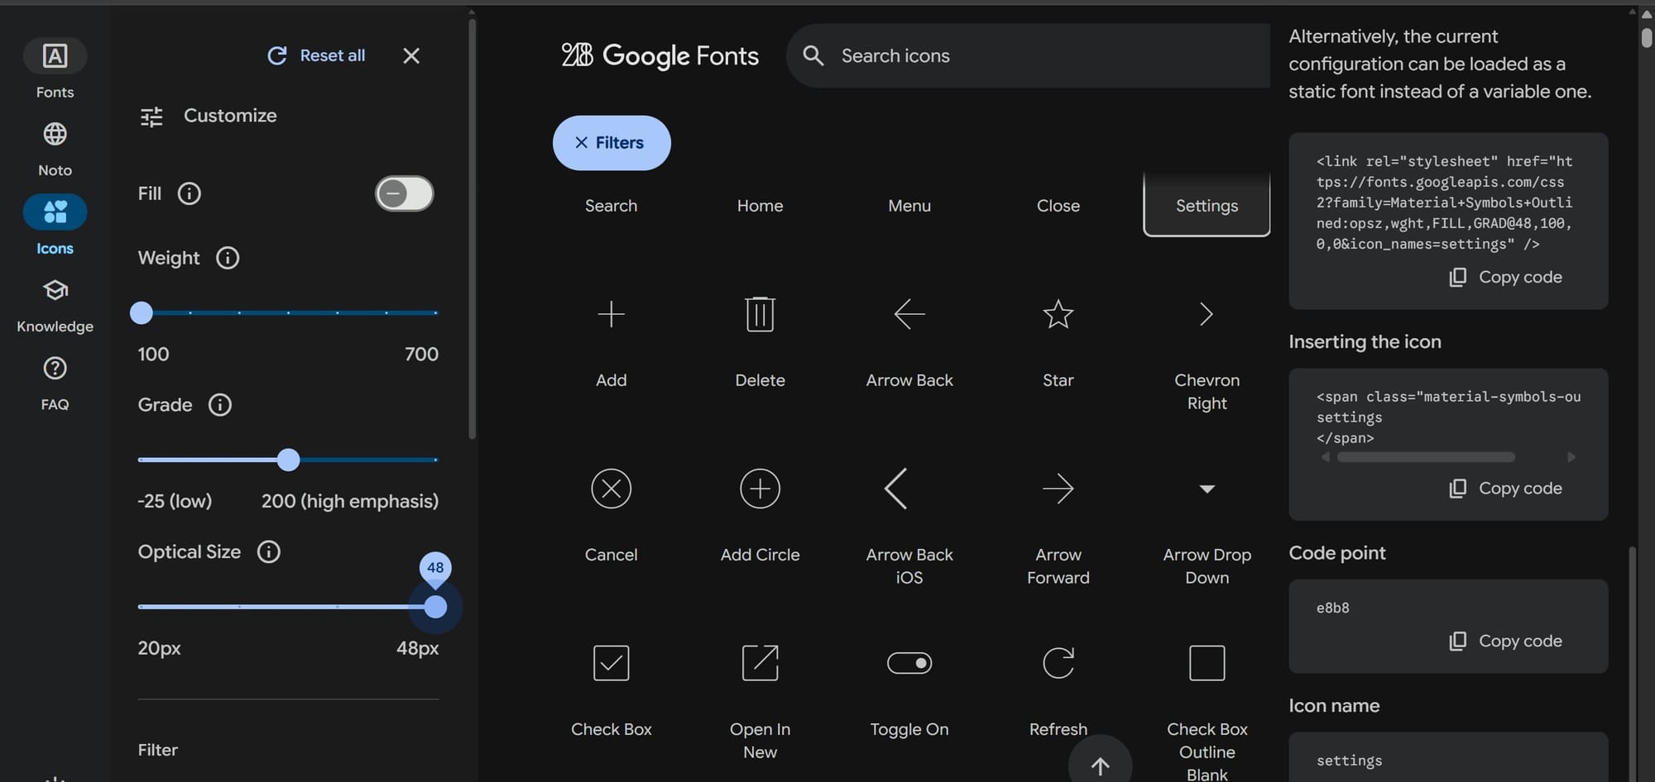Open the Weight info tooltip icon

[228, 258]
